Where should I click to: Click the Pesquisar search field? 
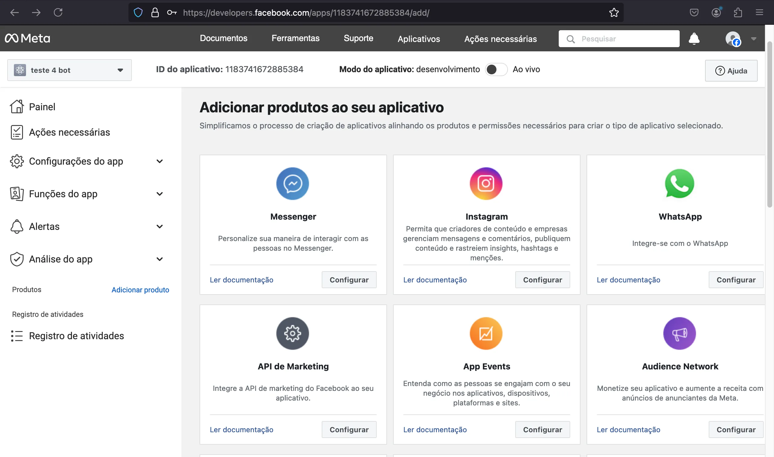(x=619, y=39)
